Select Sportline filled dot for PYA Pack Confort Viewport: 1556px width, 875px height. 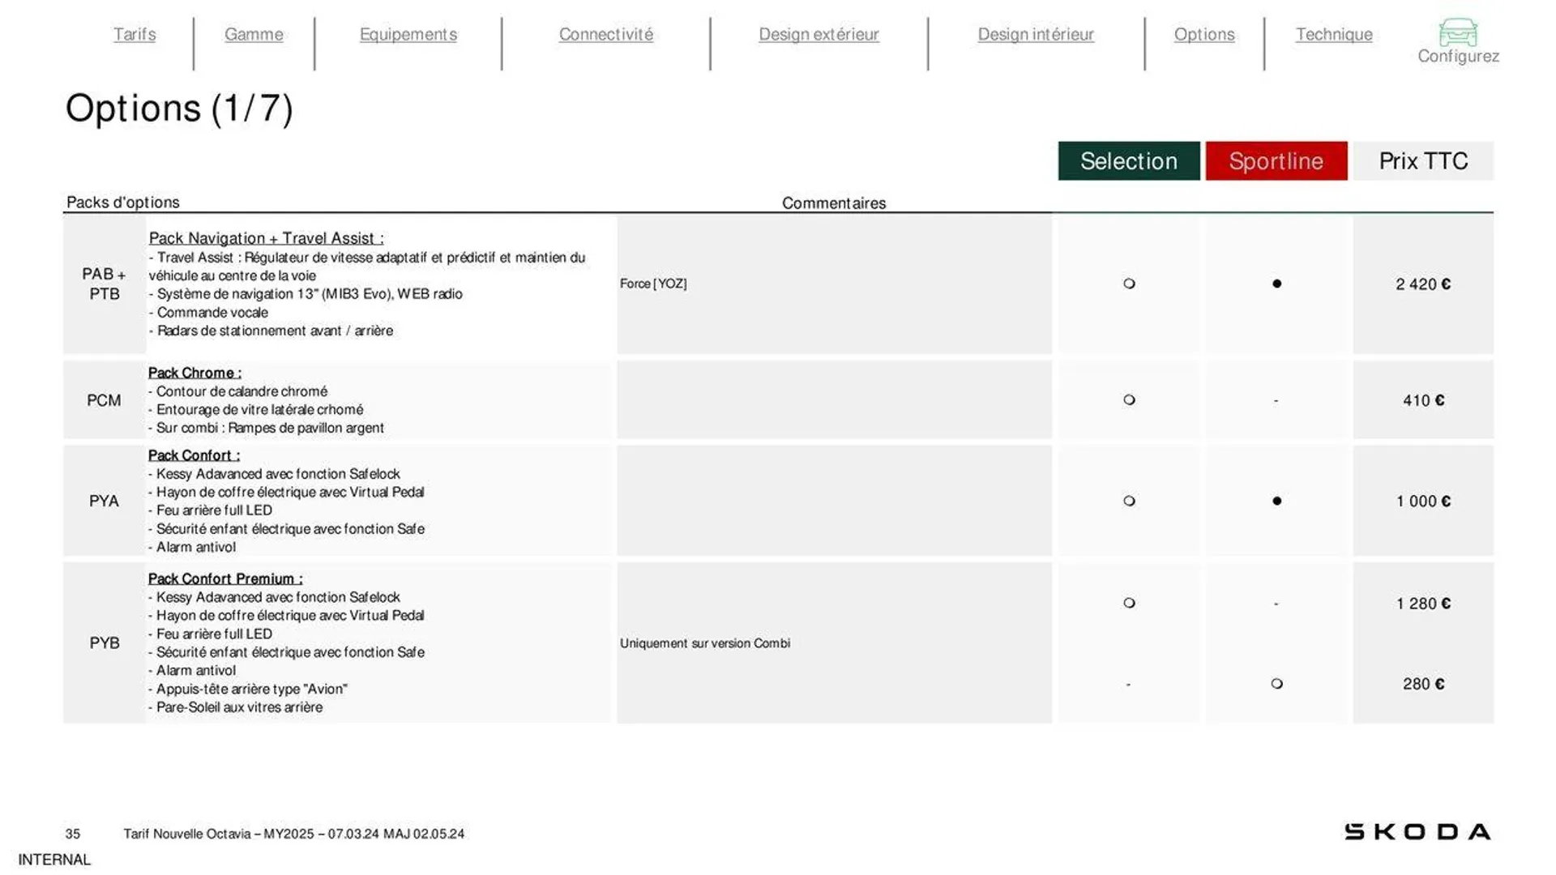(1276, 501)
